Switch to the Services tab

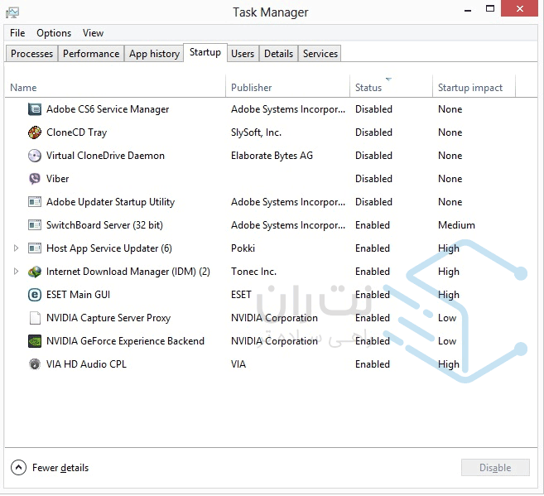coord(320,54)
